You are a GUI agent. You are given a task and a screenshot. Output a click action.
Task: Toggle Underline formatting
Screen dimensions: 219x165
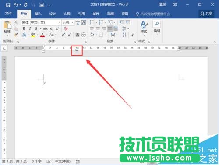(x=36, y=28)
